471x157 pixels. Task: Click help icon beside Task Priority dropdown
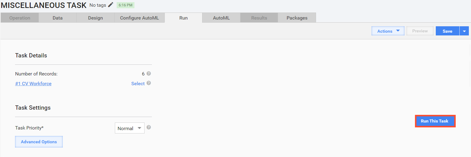pyautogui.click(x=149, y=127)
